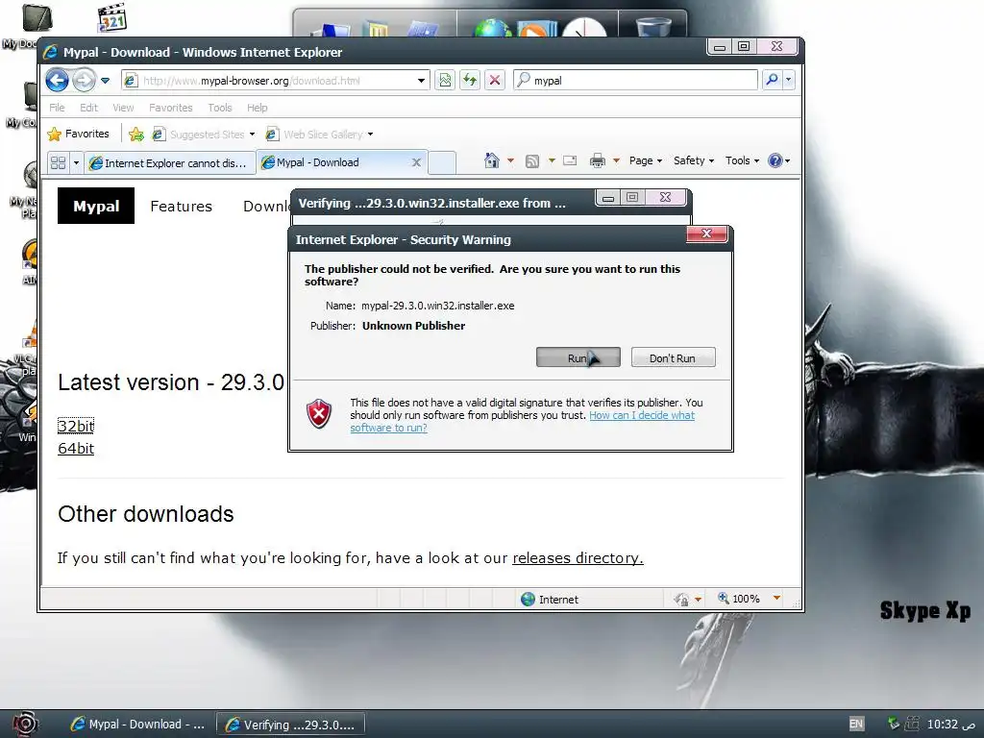Click the Don't Run button
This screenshot has height=738, width=984.
click(x=673, y=357)
